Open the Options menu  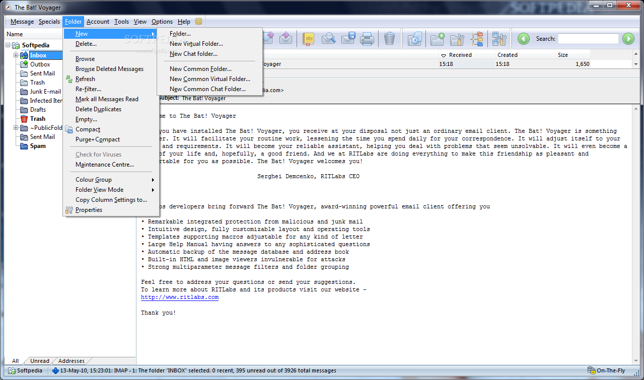pos(162,22)
